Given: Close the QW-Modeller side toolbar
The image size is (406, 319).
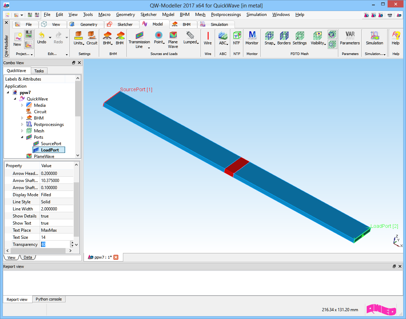Looking at the screenshot, I should pos(6,23).
